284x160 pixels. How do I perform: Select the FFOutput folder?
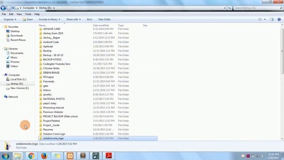coord(48,77)
